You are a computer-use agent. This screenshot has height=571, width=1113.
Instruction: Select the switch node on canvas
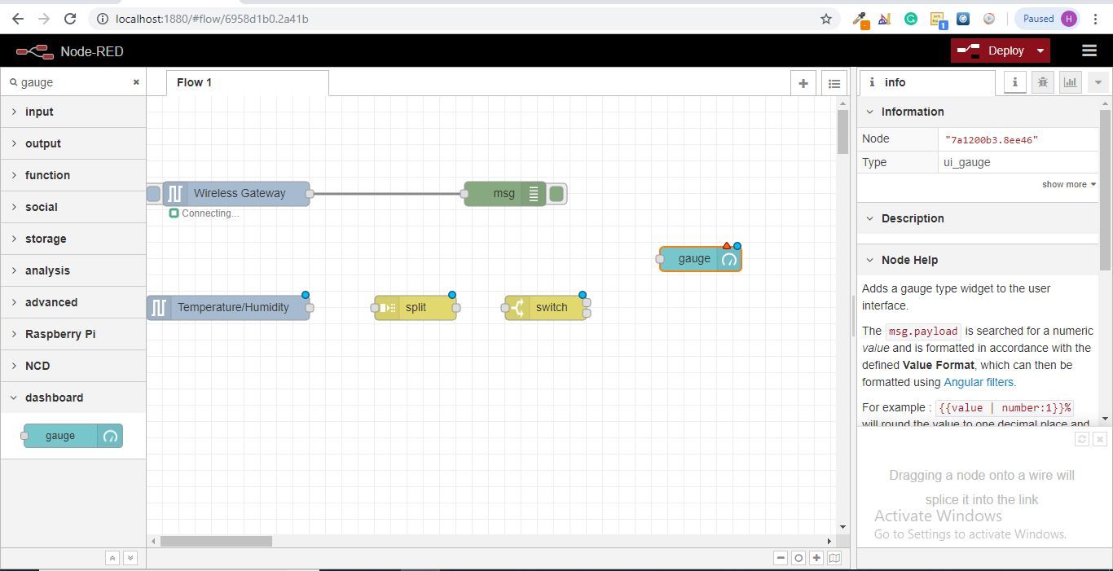click(545, 308)
